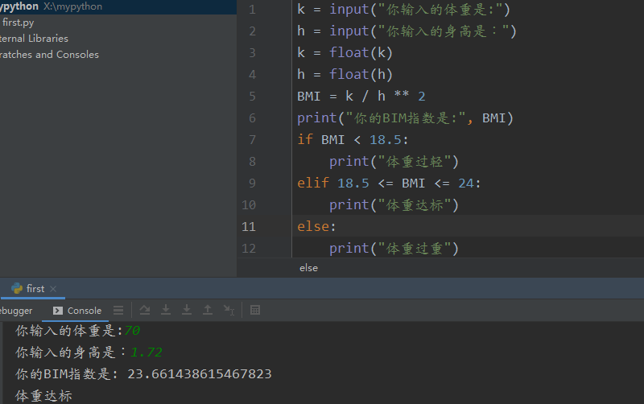Screen dimensions: 644x404
Task: Click gutter line number 5
Action: (x=252, y=97)
